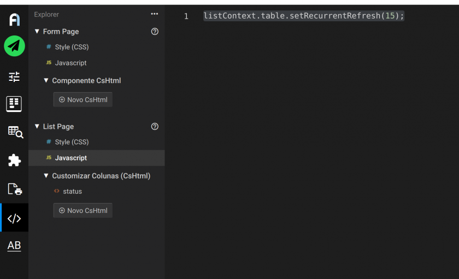Select the code editor icon in sidebar
Viewport: 459px width, 279px height.
pos(14,218)
